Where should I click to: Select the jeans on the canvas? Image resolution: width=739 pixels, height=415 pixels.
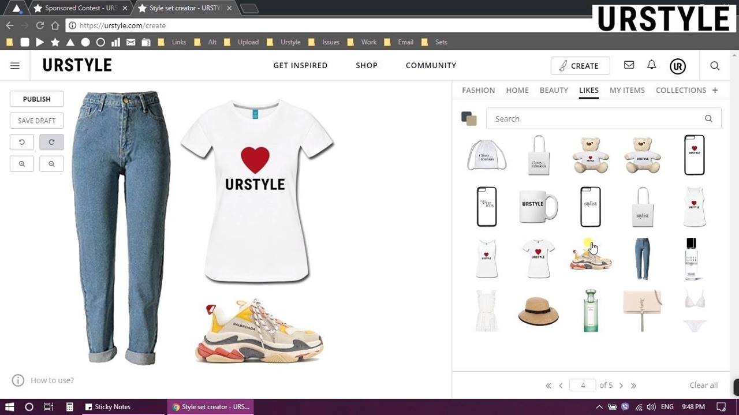click(122, 227)
